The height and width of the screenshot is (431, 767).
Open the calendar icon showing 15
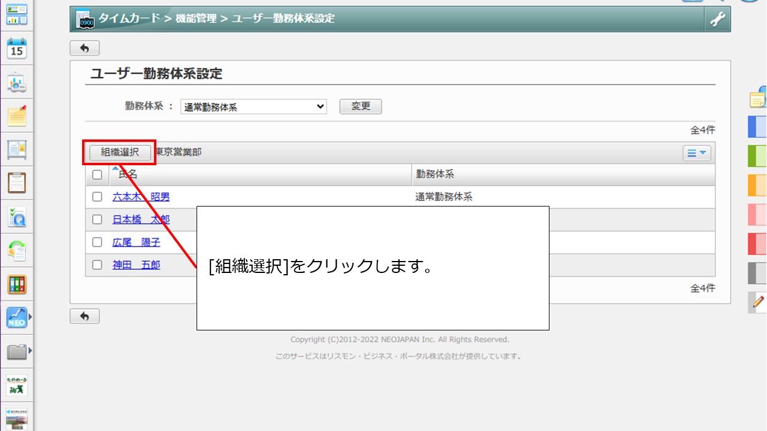click(x=17, y=49)
